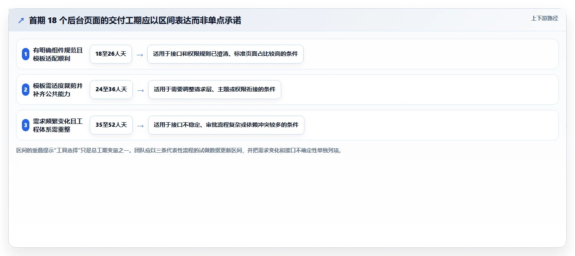Viewport: 575px width, 256px height.
Task: Click the title 首期 18 个后台页面的交付工期
Action: coord(135,20)
